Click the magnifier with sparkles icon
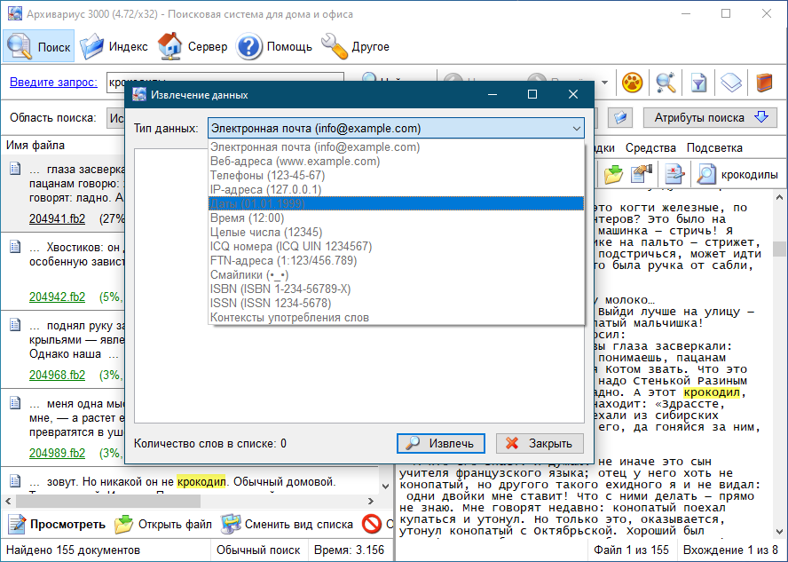 click(666, 83)
